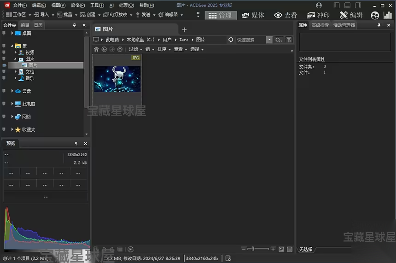This screenshot has height=263, width=396.
Task: Refresh the folder path
Action: (x=231, y=40)
